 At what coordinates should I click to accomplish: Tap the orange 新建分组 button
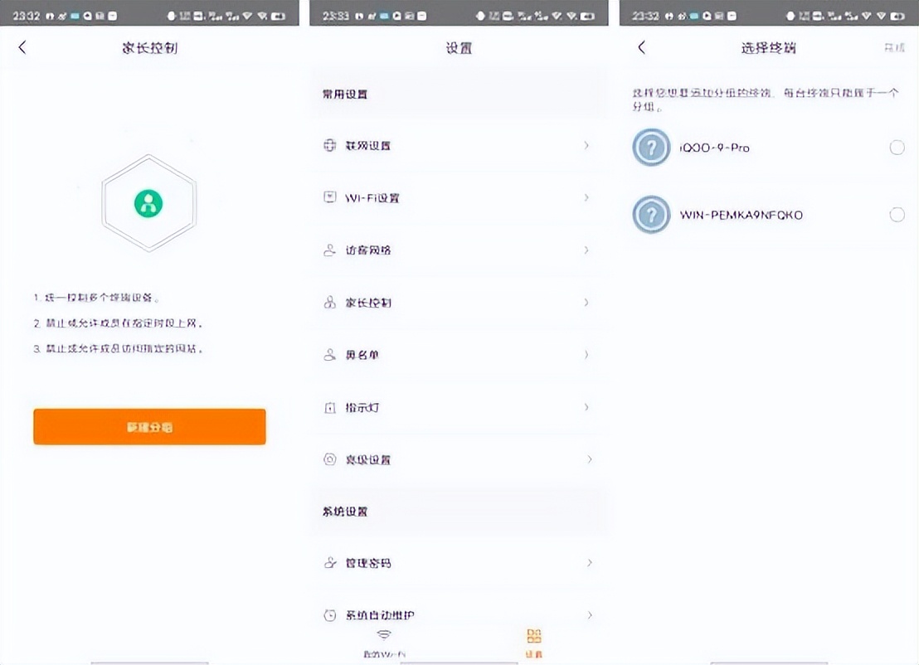[148, 426]
